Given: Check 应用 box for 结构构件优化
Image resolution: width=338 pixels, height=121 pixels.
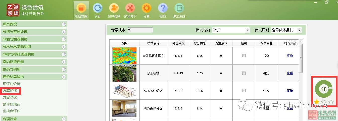Looking at the screenshot, I should (x=244, y=91).
